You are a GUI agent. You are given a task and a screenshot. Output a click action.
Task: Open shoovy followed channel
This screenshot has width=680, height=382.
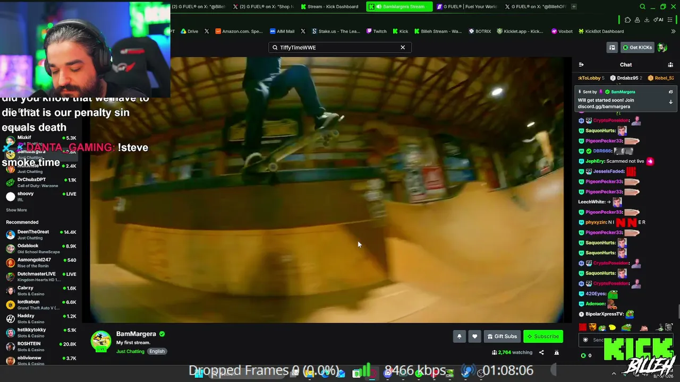pyautogui.click(x=41, y=196)
